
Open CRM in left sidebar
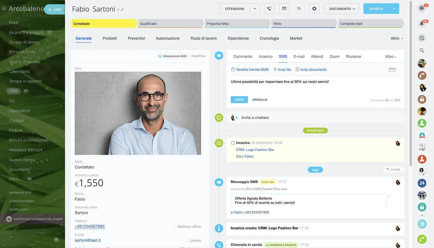point(13,91)
